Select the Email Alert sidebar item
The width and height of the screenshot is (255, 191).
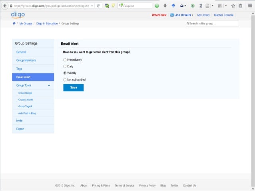33,77
